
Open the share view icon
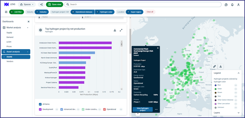coord(41,4)
